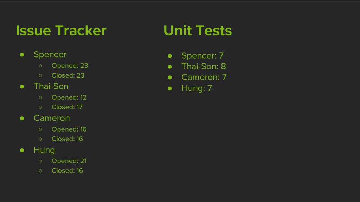Select the Hung name in Issue Tracker

pyautogui.click(x=44, y=150)
